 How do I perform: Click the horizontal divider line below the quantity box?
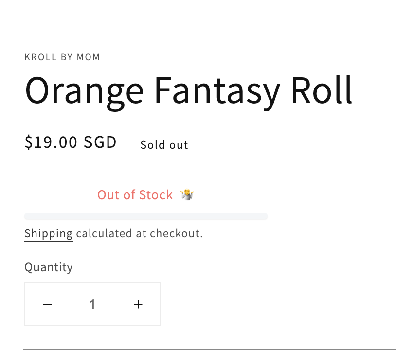tap(209, 349)
